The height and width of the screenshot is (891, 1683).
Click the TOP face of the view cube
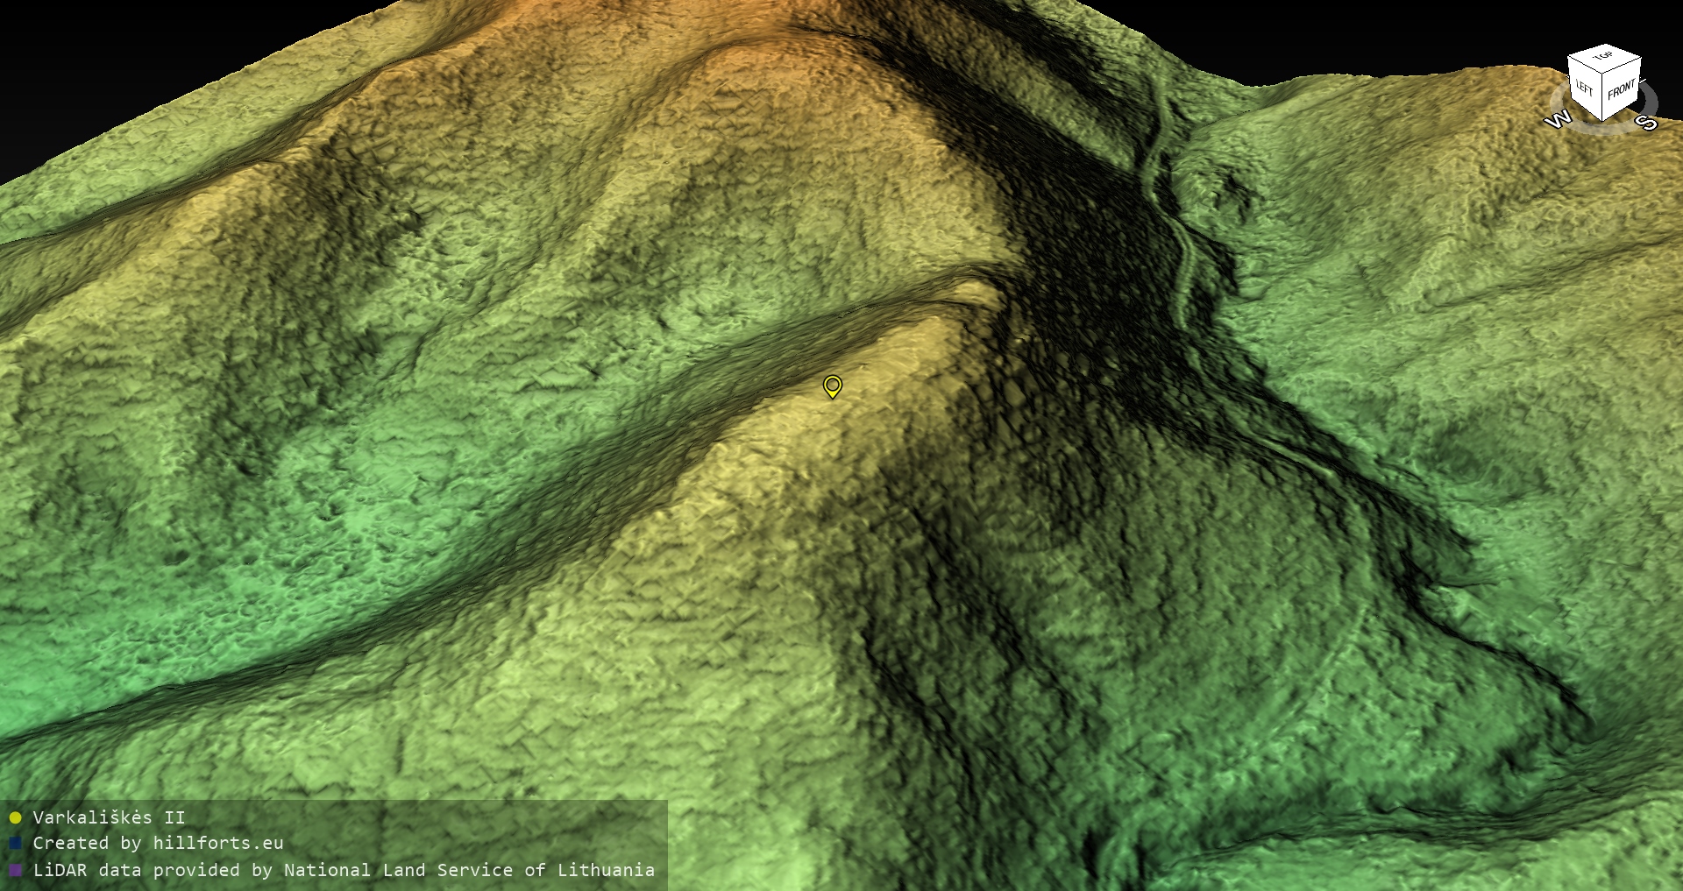[1604, 57]
